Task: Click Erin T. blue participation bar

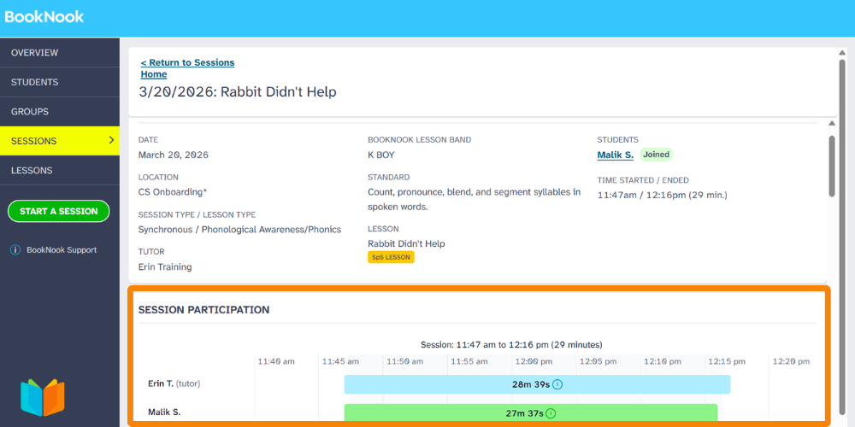Action: 537,384
